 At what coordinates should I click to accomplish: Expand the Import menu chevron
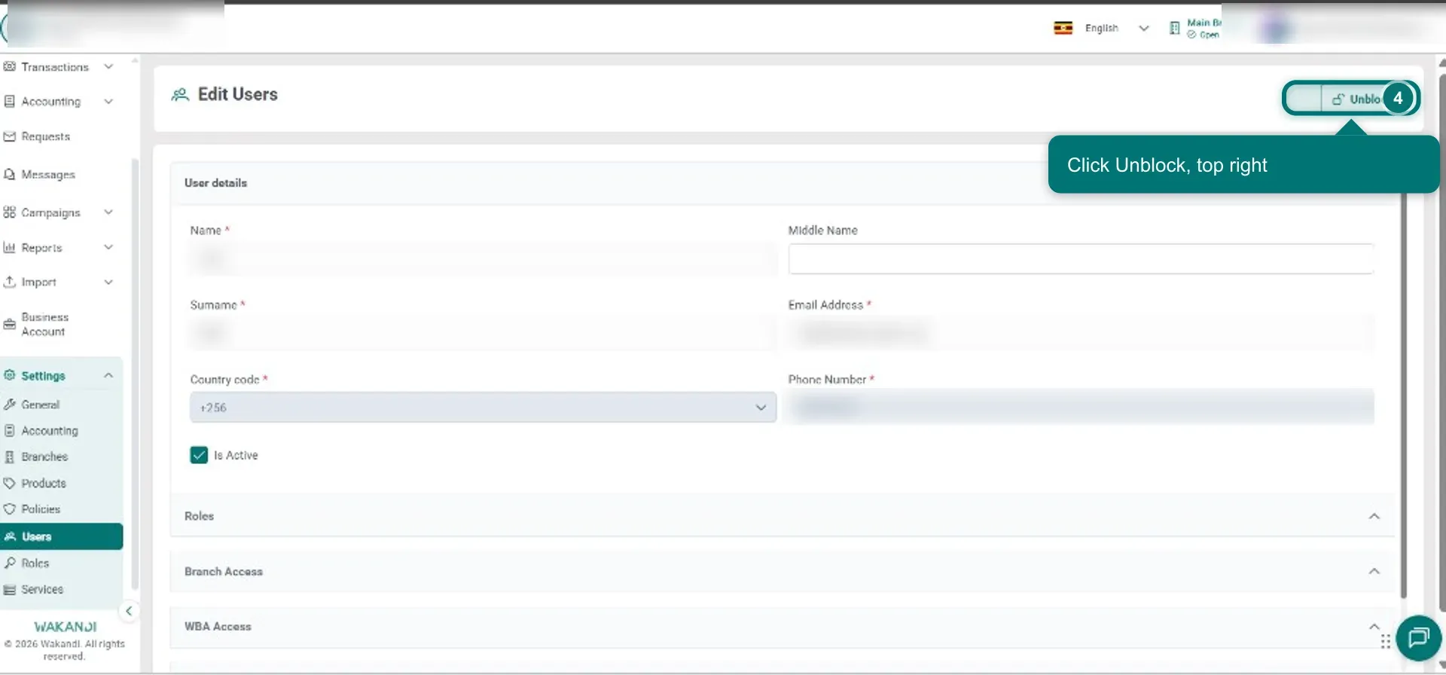[108, 282]
